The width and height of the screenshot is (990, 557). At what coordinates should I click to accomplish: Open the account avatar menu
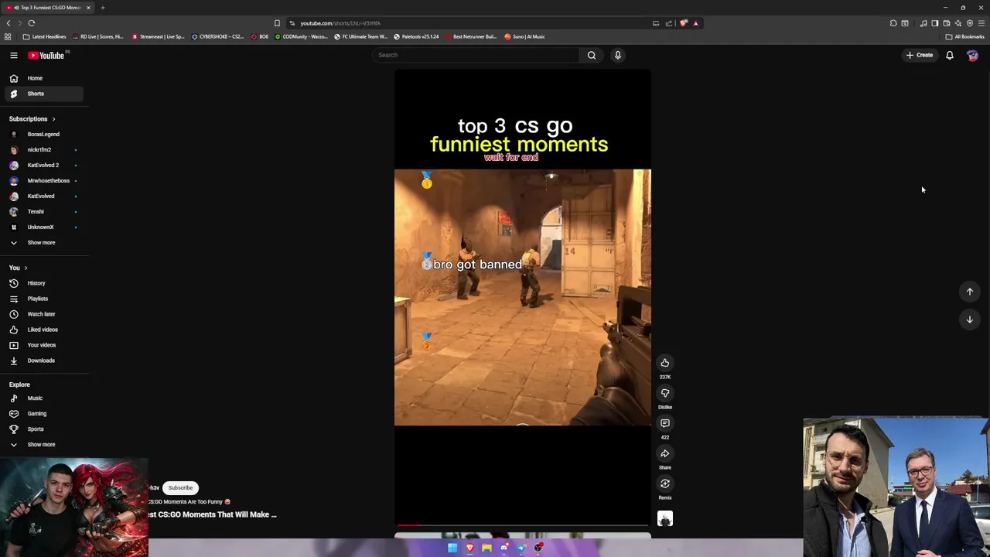click(x=973, y=55)
